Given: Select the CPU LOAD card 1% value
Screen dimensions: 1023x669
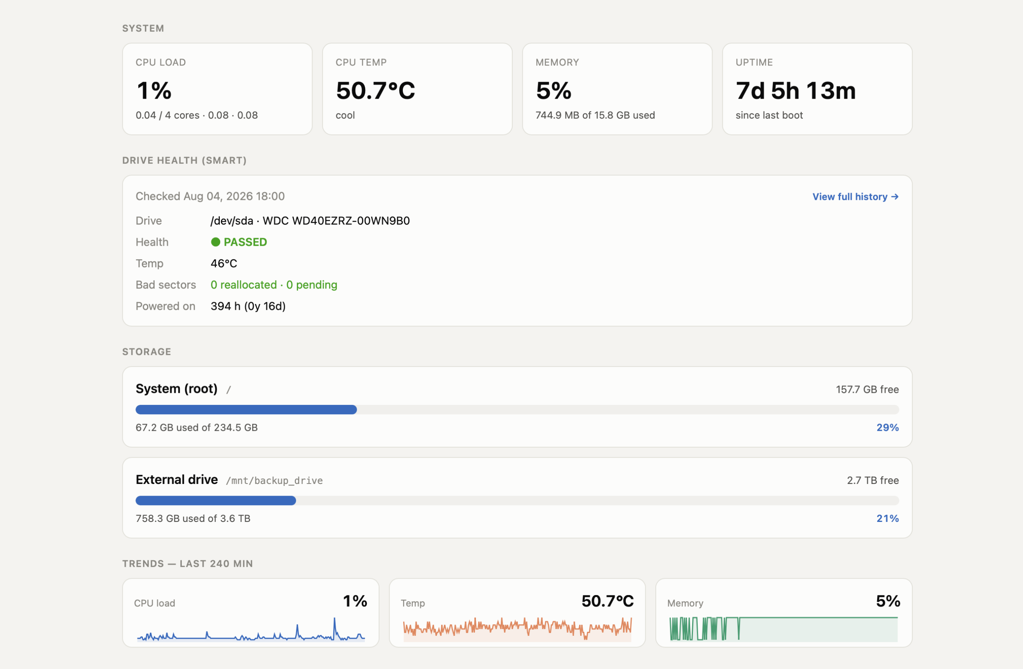Looking at the screenshot, I should (154, 90).
